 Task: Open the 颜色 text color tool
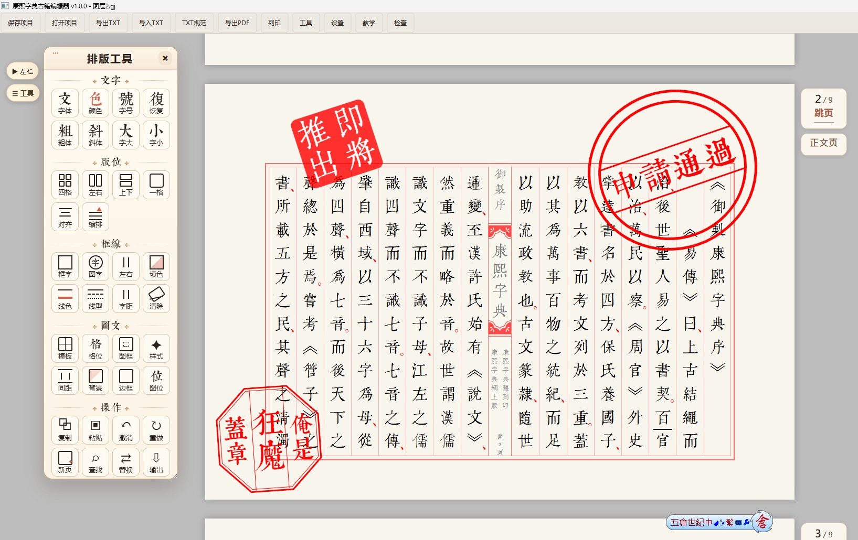pyautogui.click(x=96, y=103)
